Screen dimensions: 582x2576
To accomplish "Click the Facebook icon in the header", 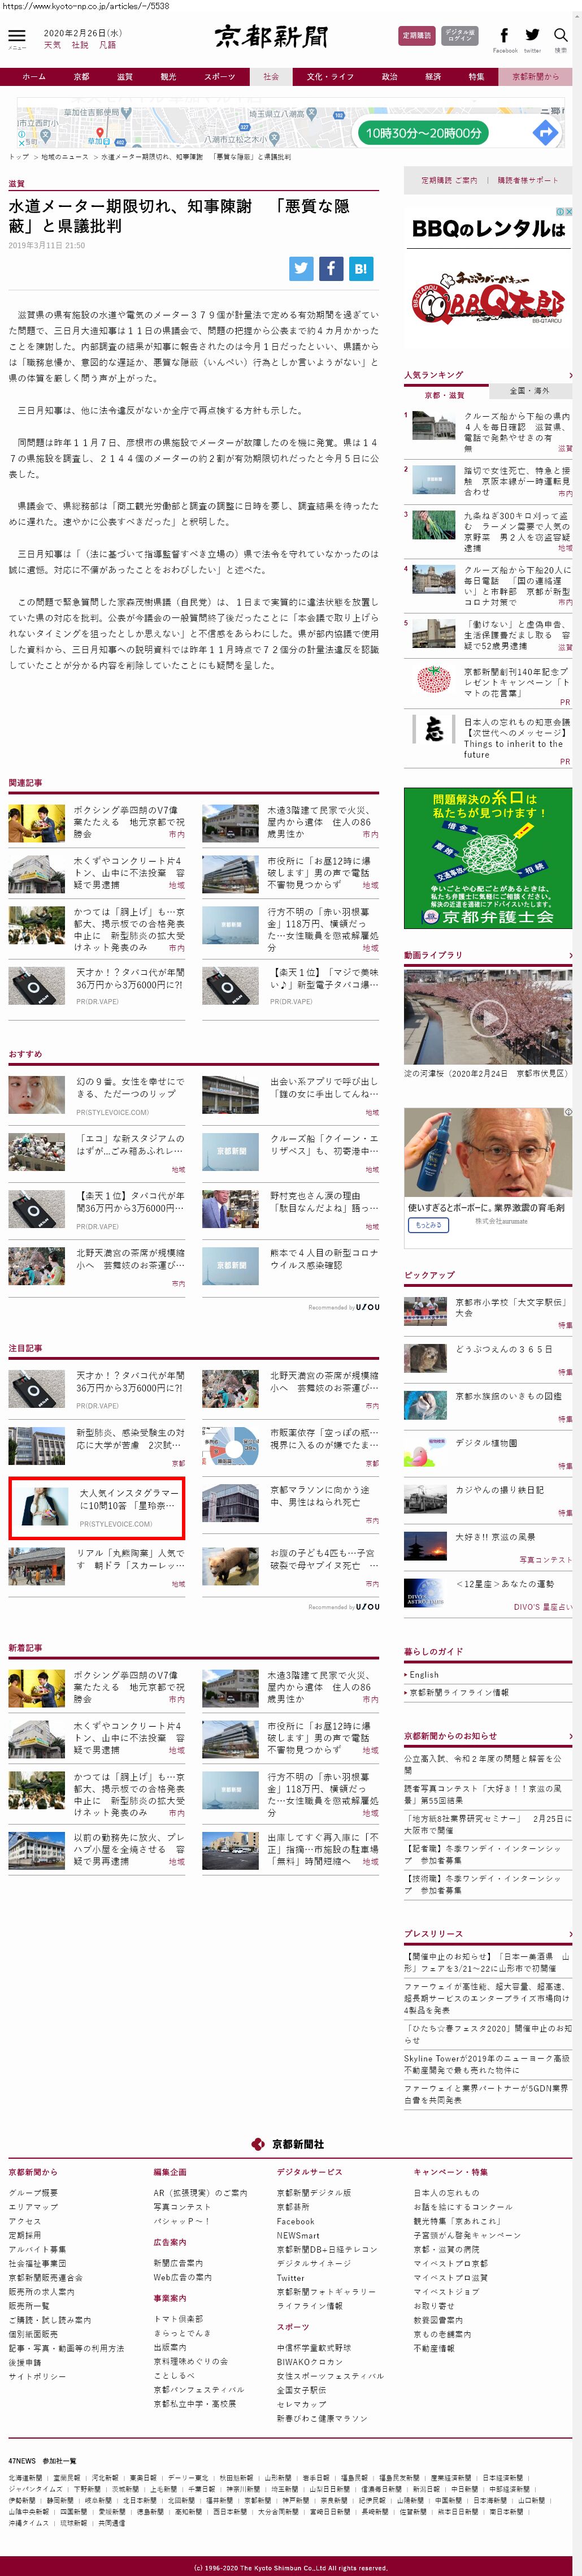I will tap(504, 36).
